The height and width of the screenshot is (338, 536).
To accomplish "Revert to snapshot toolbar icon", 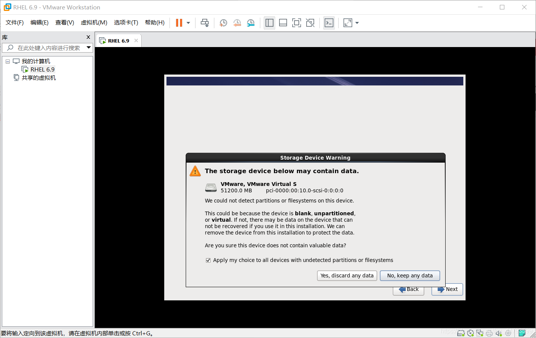I will 237,23.
